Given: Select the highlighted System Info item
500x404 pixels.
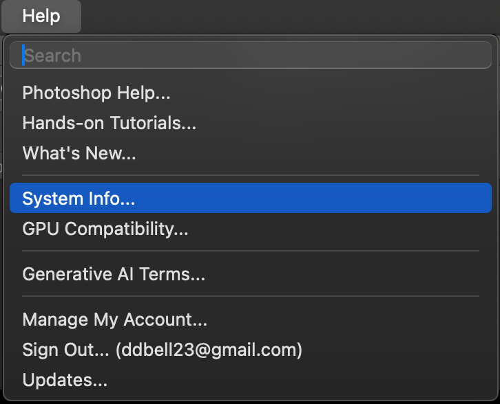Looking at the screenshot, I should coord(79,199).
